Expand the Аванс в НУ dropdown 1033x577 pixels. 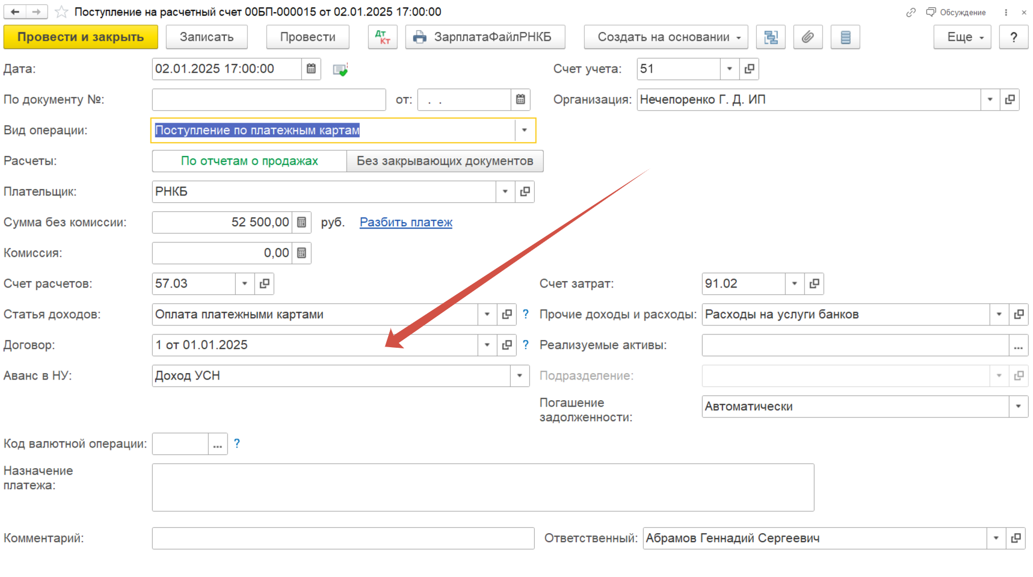pyautogui.click(x=519, y=376)
